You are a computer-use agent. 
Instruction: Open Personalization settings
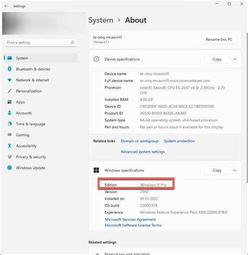click(x=29, y=91)
